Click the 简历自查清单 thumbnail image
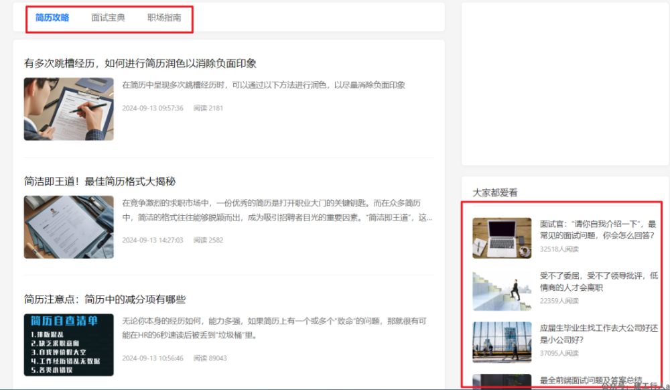 [69, 344]
